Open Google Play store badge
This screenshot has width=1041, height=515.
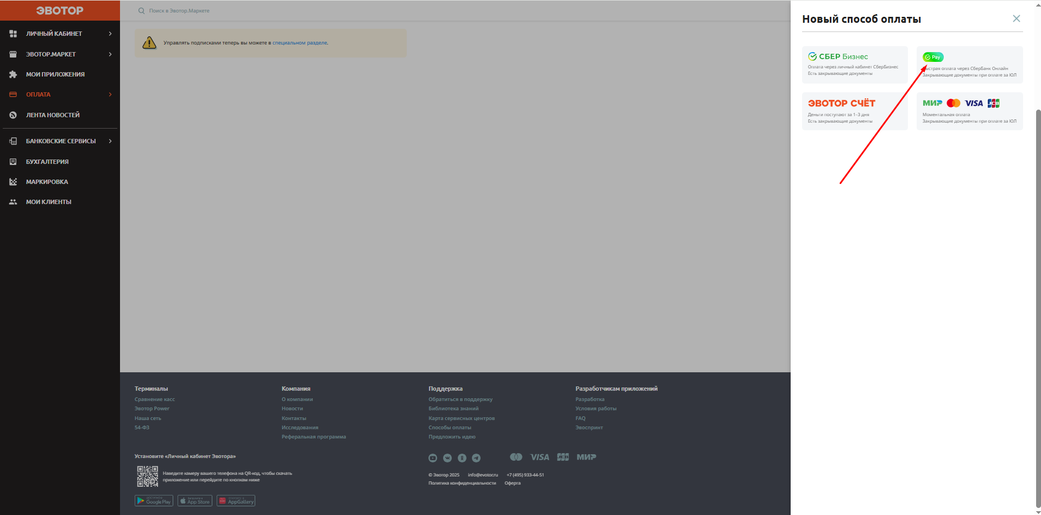click(x=154, y=500)
